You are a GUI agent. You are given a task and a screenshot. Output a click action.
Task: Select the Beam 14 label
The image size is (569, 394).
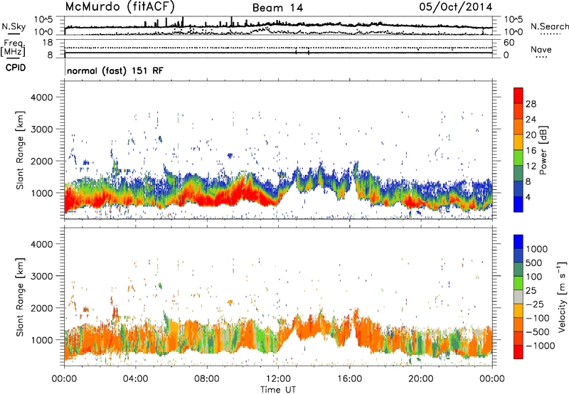pyautogui.click(x=277, y=8)
